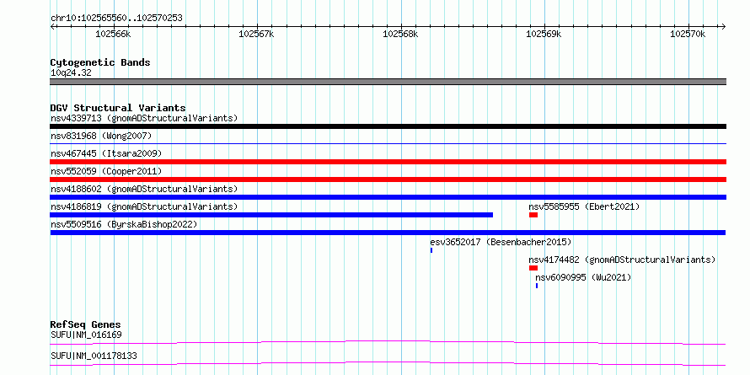Click the red nsv552059 Cooper2011 bar
Screen dimensions: 750x375
click(388, 179)
